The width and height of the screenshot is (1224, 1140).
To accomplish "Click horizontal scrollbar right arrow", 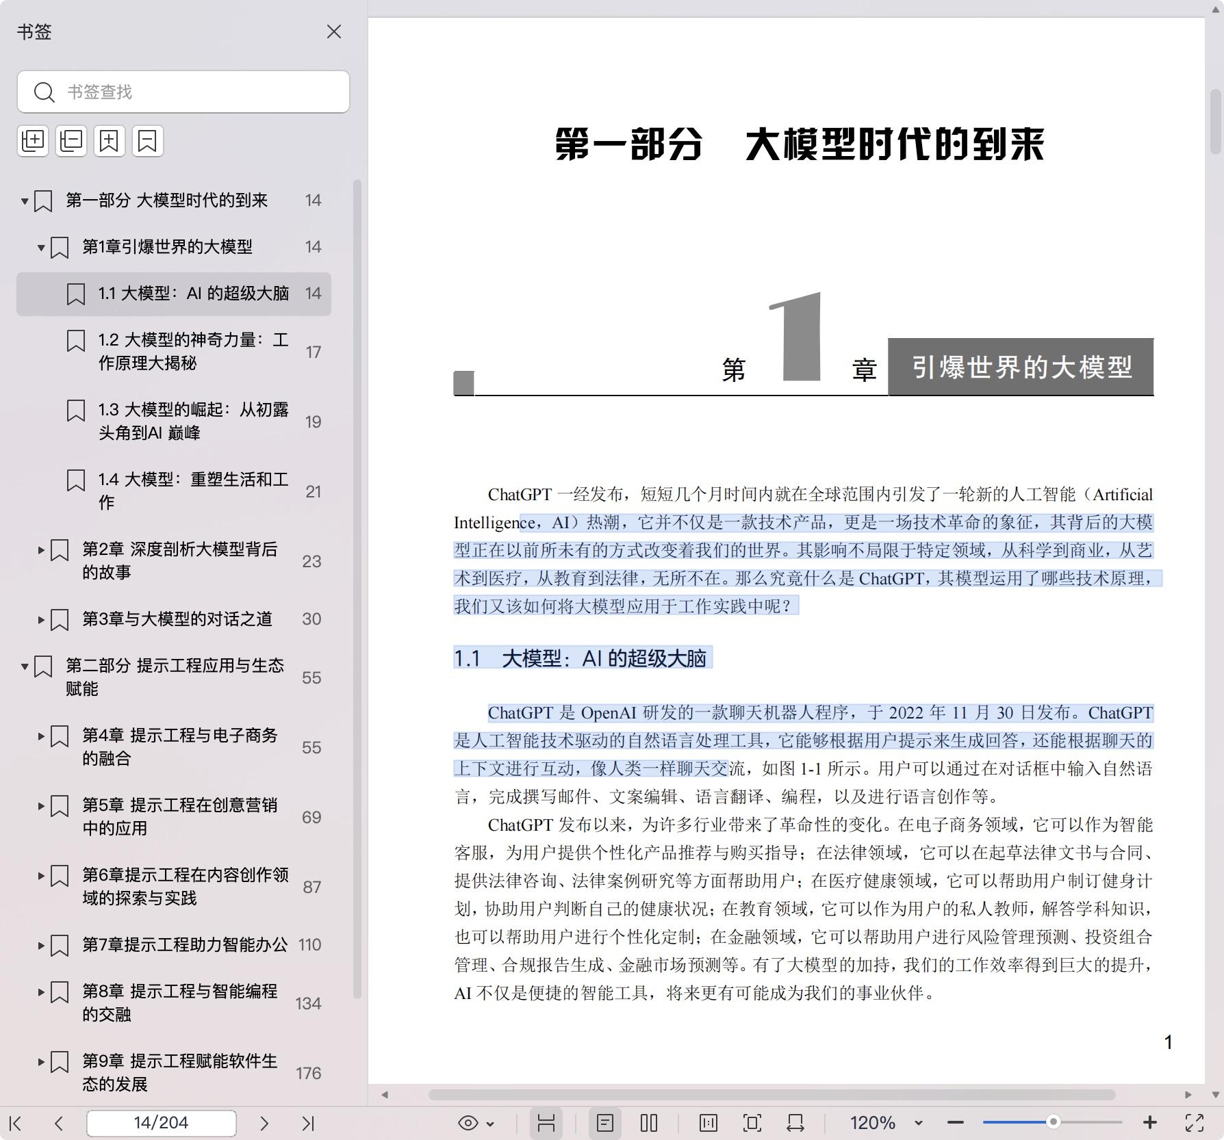I will pyautogui.click(x=1188, y=1095).
